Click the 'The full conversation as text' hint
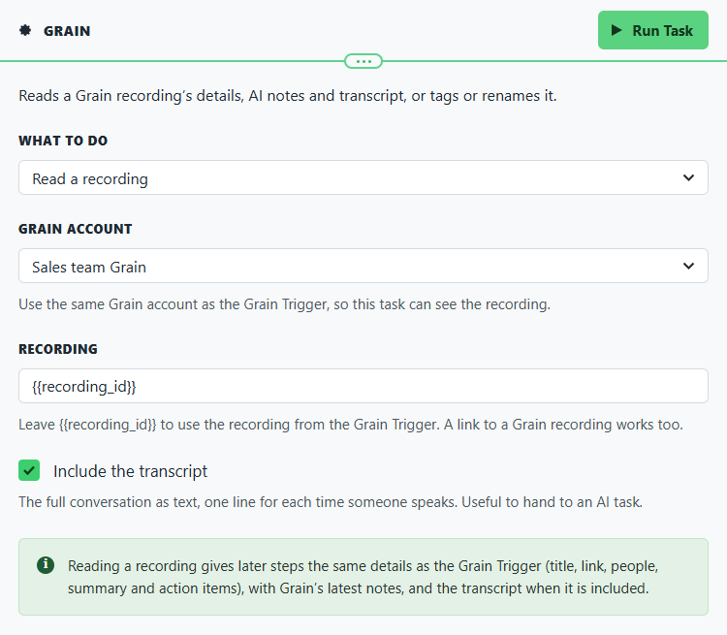The width and height of the screenshot is (727, 635). 331,502
